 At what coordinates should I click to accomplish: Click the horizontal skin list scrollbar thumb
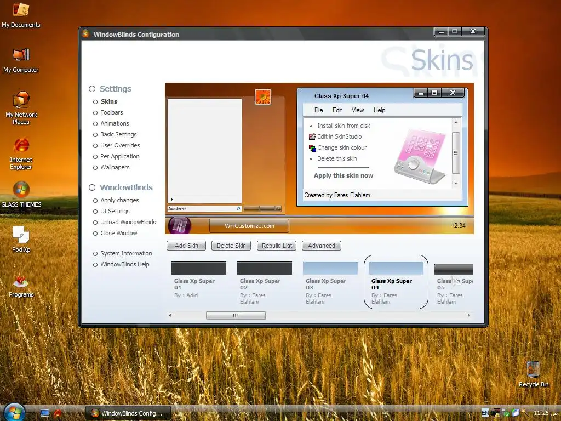(x=236, y=315)
